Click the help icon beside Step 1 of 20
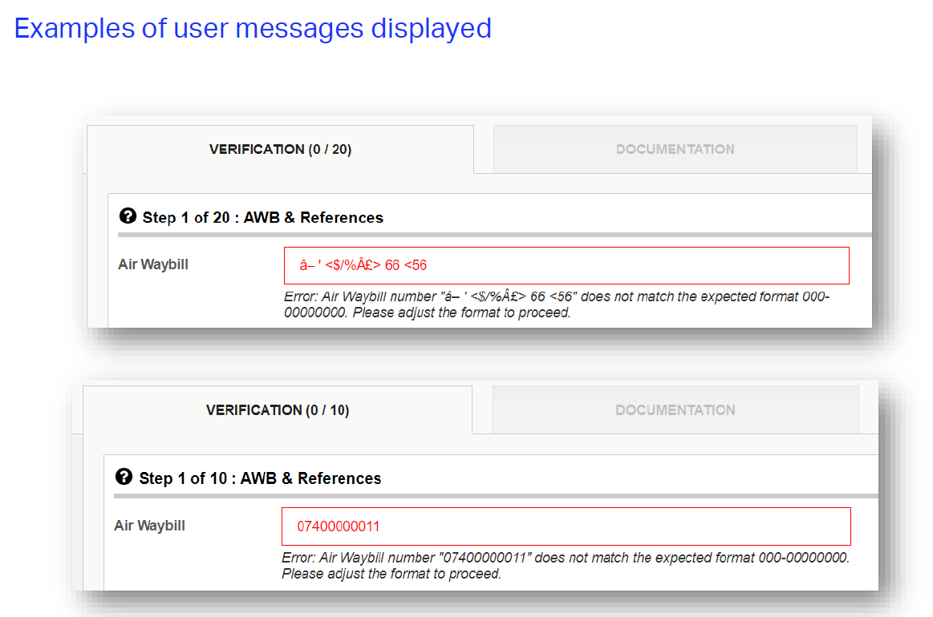This screenshot has height=617, width=933. (128, 216)
